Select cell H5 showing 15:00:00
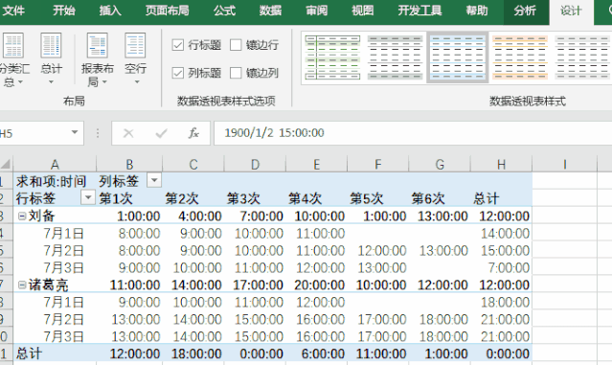Image resolution: width=612 pixels, height=365 pixels. (501, 250)
